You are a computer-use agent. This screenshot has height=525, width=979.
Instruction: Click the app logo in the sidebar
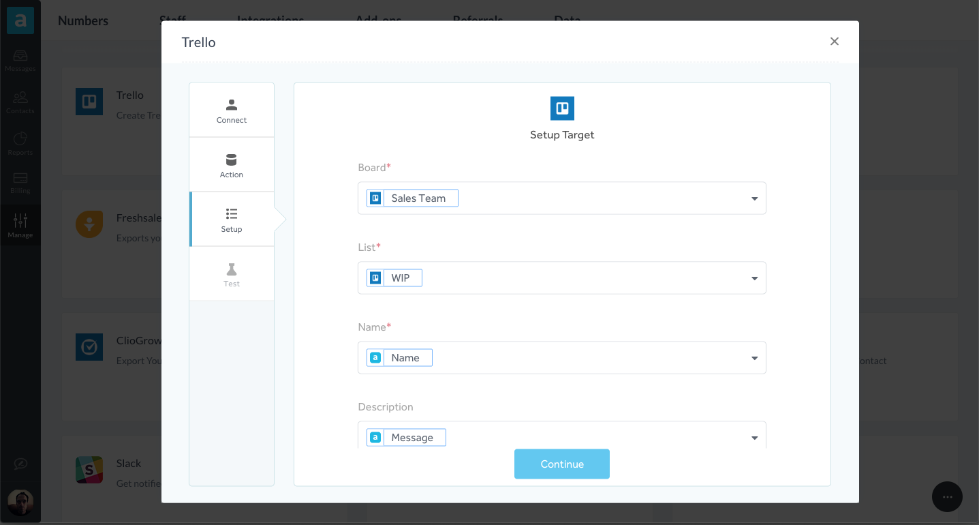20,20
